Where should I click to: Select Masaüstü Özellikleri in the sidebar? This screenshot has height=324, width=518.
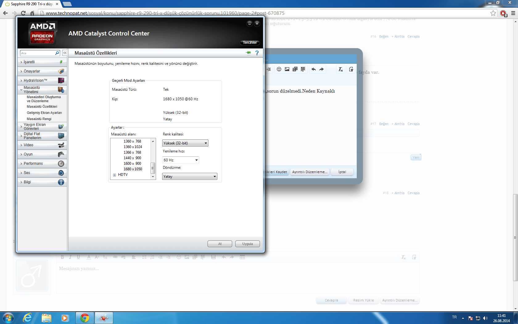click(x=42, y=106)
